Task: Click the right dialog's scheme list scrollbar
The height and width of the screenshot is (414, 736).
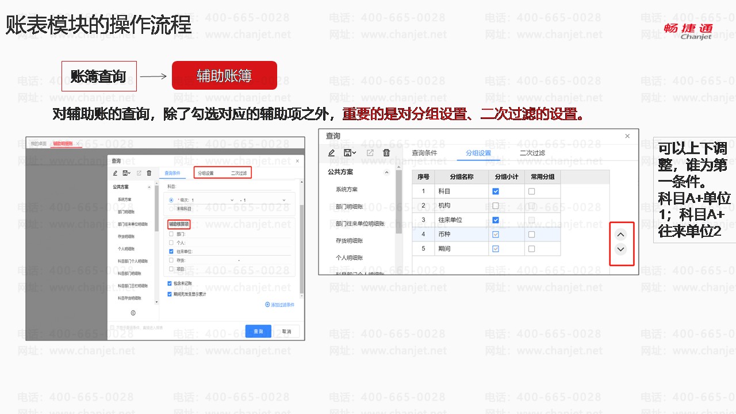Action: point(398,201)
